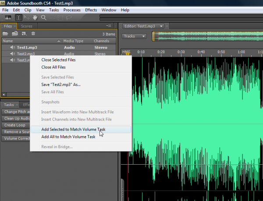This screenshot has width=263, height=201.
Task: Click the overview waveform navigator bar
Action: (x=207, y=36)
